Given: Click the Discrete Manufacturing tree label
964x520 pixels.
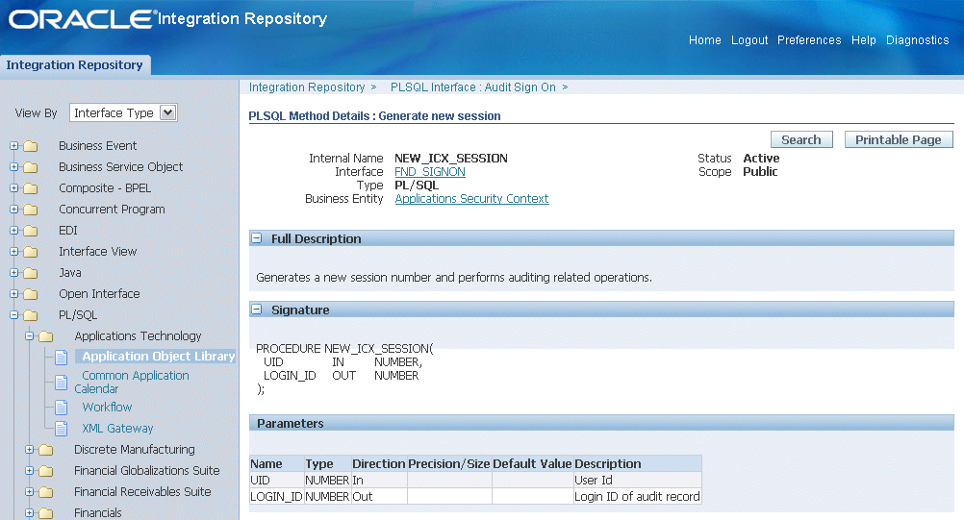Looking at the screenshot, I should pyautogui.click(x=135, y=450).
